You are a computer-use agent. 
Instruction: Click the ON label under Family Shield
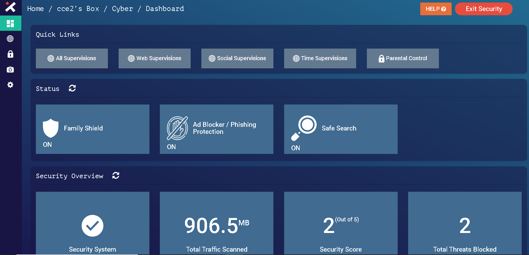pos(47,145)
